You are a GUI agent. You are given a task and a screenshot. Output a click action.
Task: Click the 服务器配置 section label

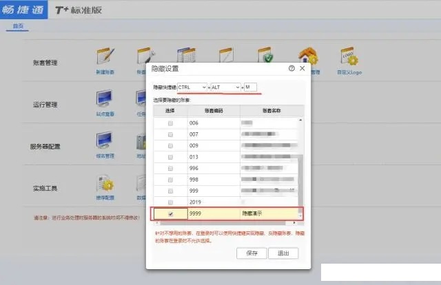[x=45, y=147]
